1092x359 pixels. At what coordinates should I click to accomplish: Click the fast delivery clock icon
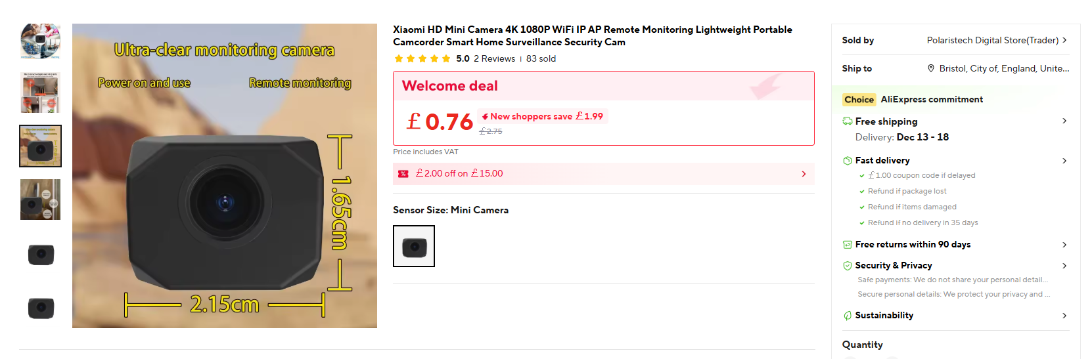(848, 161)
